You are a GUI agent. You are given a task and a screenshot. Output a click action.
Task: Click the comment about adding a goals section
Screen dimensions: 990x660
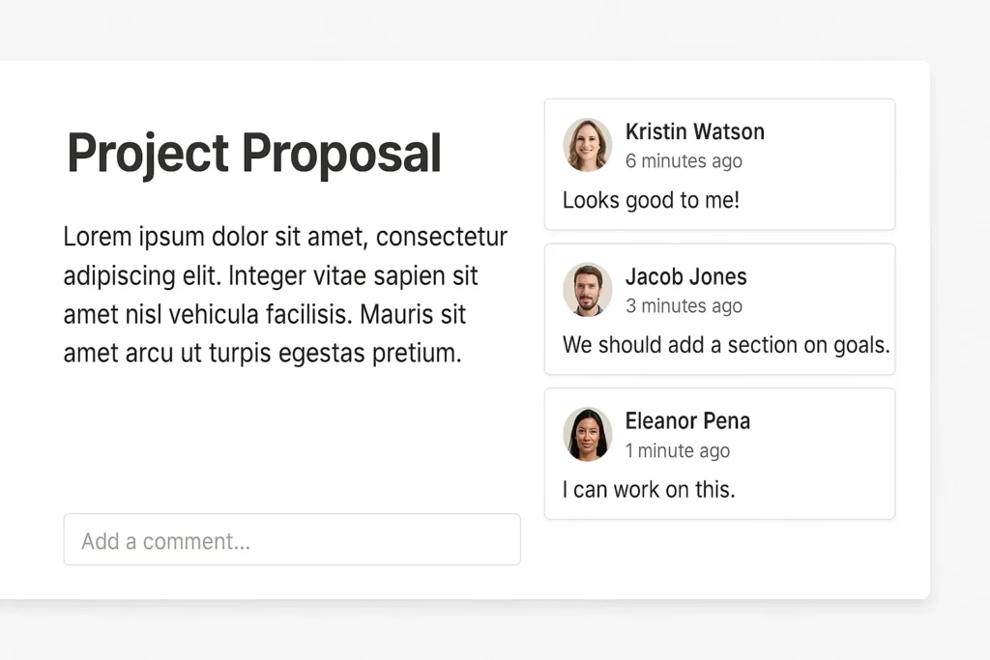(x=726, y=345)
